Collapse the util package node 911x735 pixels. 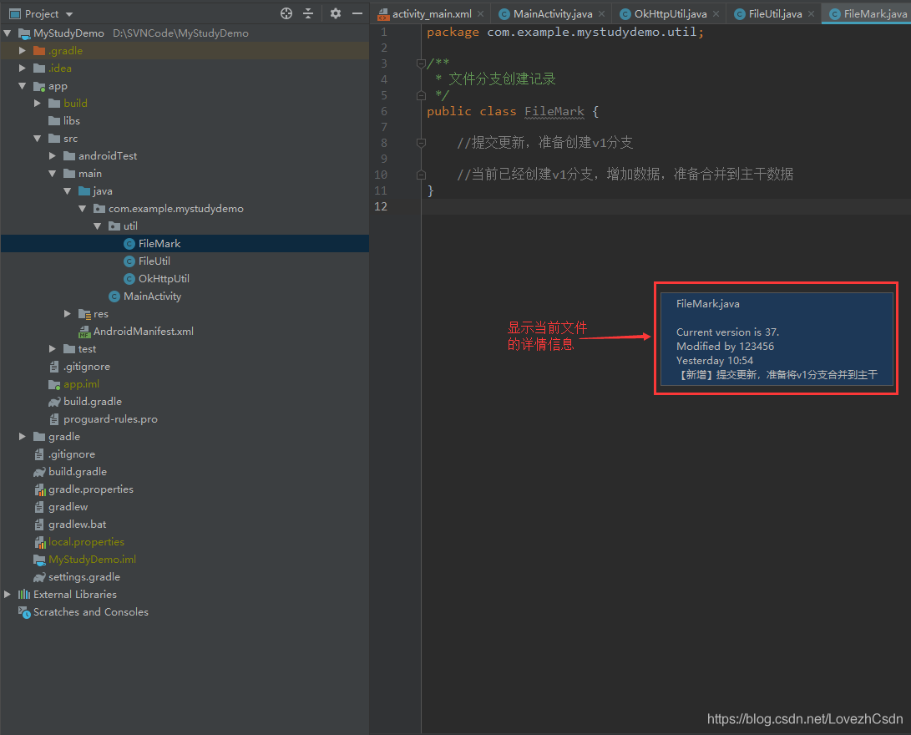(x=98, y=226)
